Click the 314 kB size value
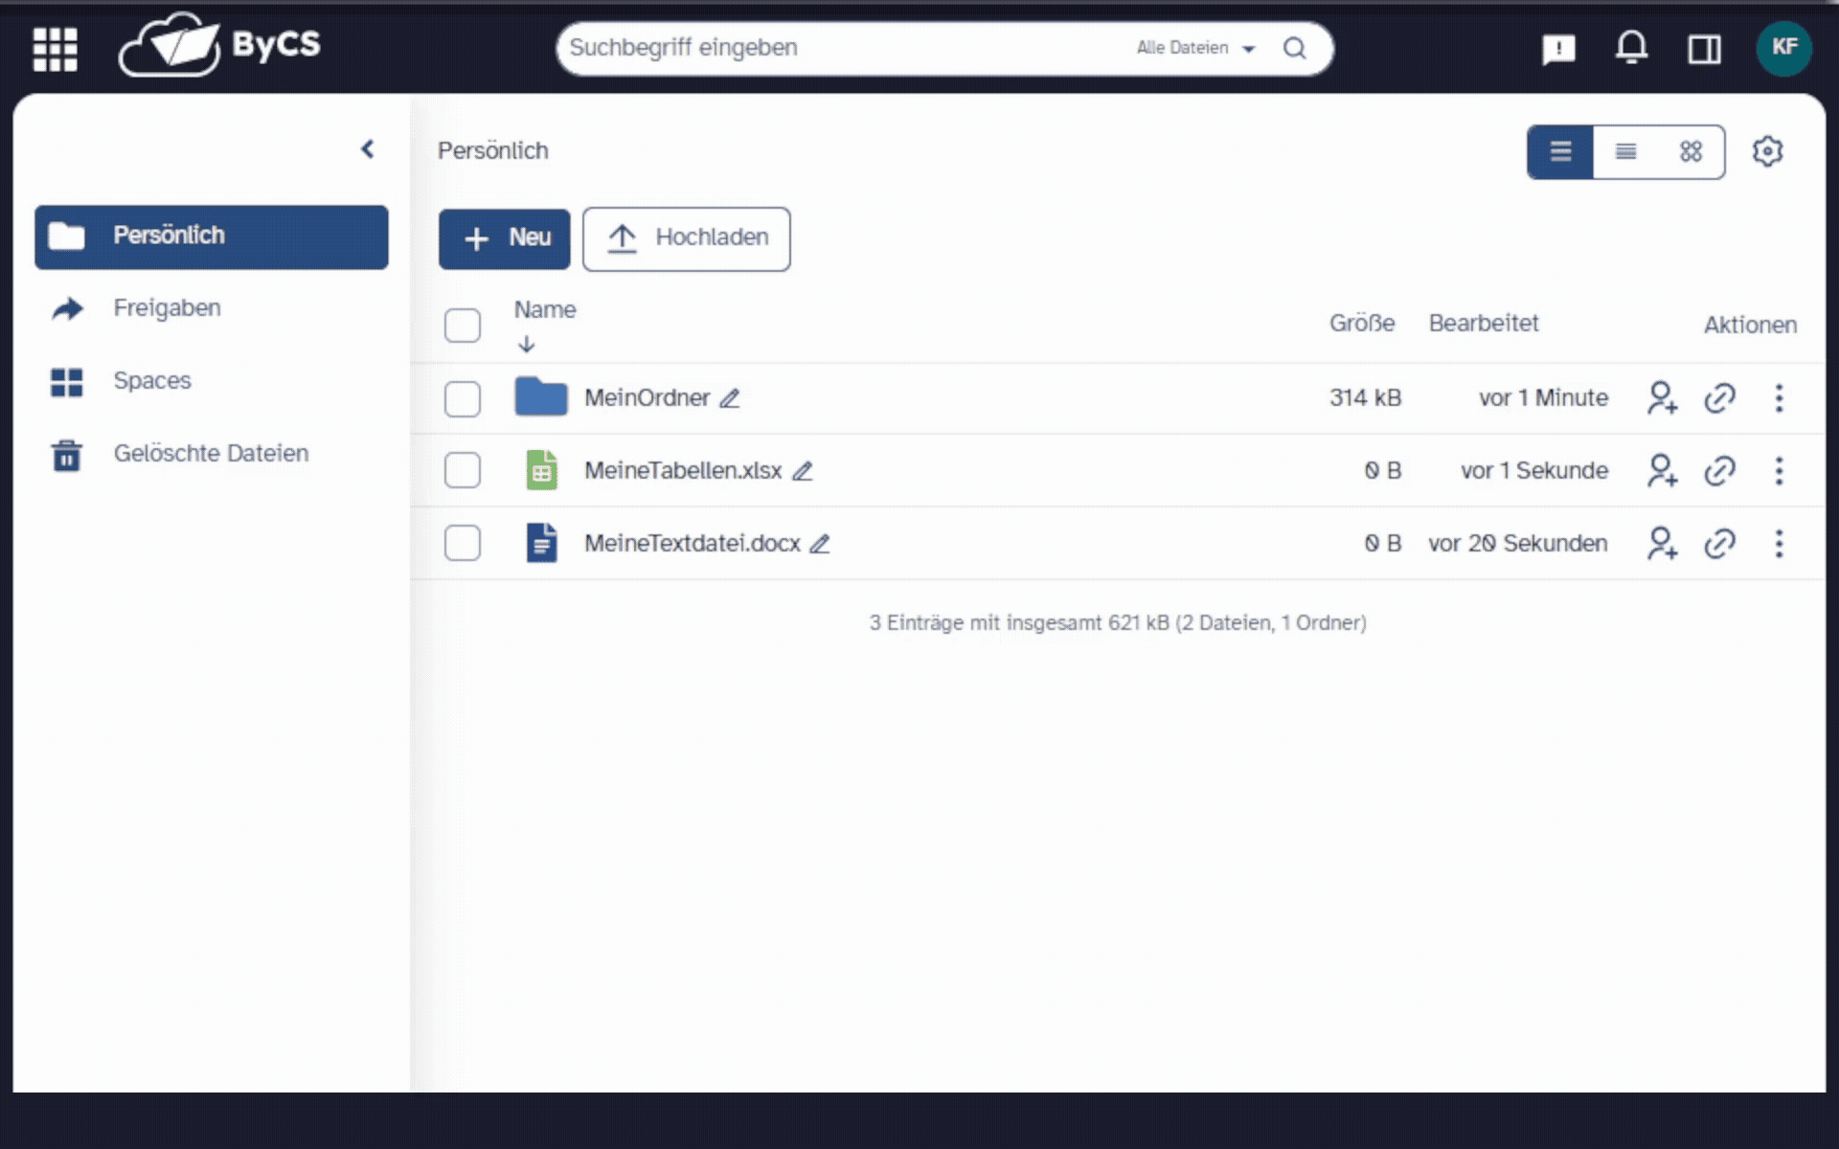 pyautogui.click(x=1365, y=398)
